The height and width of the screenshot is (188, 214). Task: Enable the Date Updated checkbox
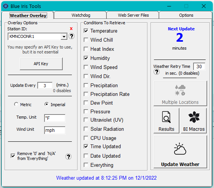pyautogui.click(x=86, y=156)
